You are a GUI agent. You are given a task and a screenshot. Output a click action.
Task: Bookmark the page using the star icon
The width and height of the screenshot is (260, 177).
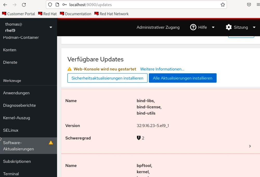[x=223, y=4]
